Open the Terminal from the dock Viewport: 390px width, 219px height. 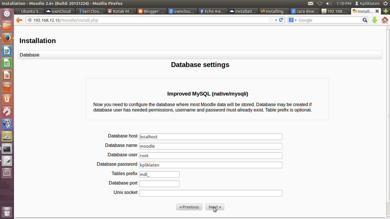click(7, 149)
